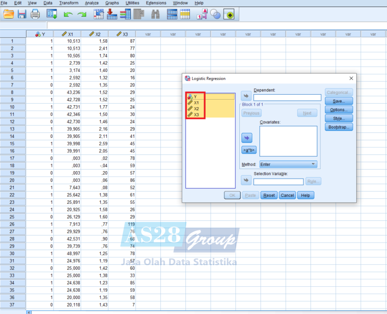Viewport: 387px width, 314px height.
Task: Click the Bootstrap... button
Action: [339, 127]
